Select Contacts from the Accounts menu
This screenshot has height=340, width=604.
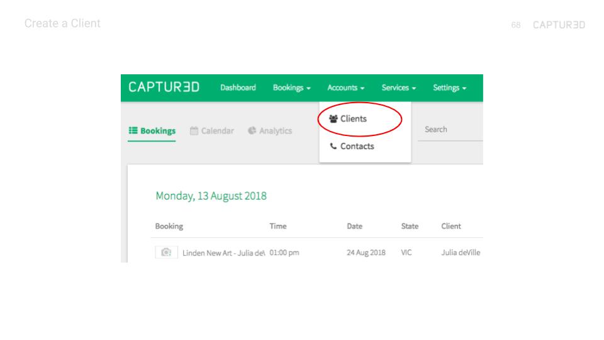pyautogui.click(x=352, y=146)
